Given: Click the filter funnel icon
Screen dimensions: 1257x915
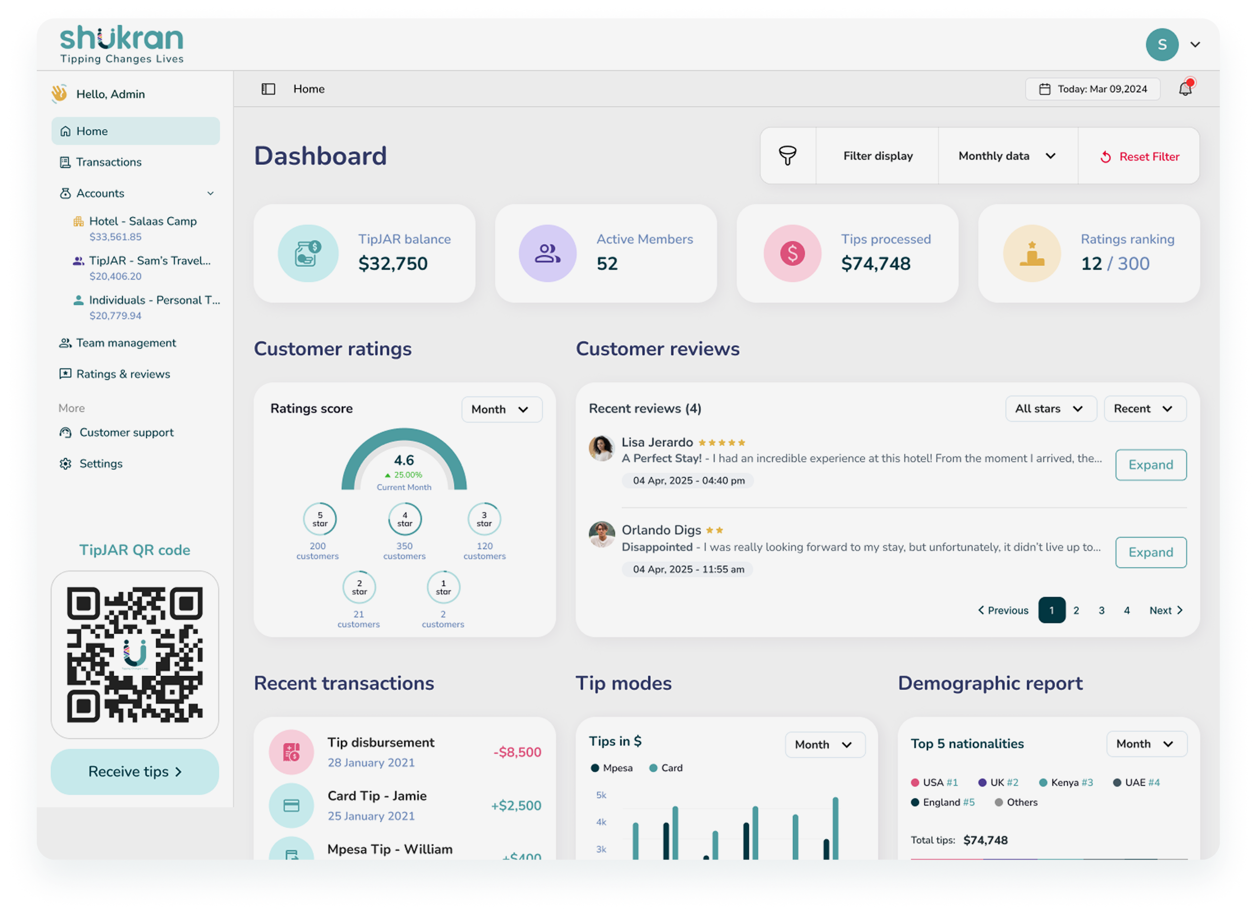Looking at the screenshot, I should 787,156.
